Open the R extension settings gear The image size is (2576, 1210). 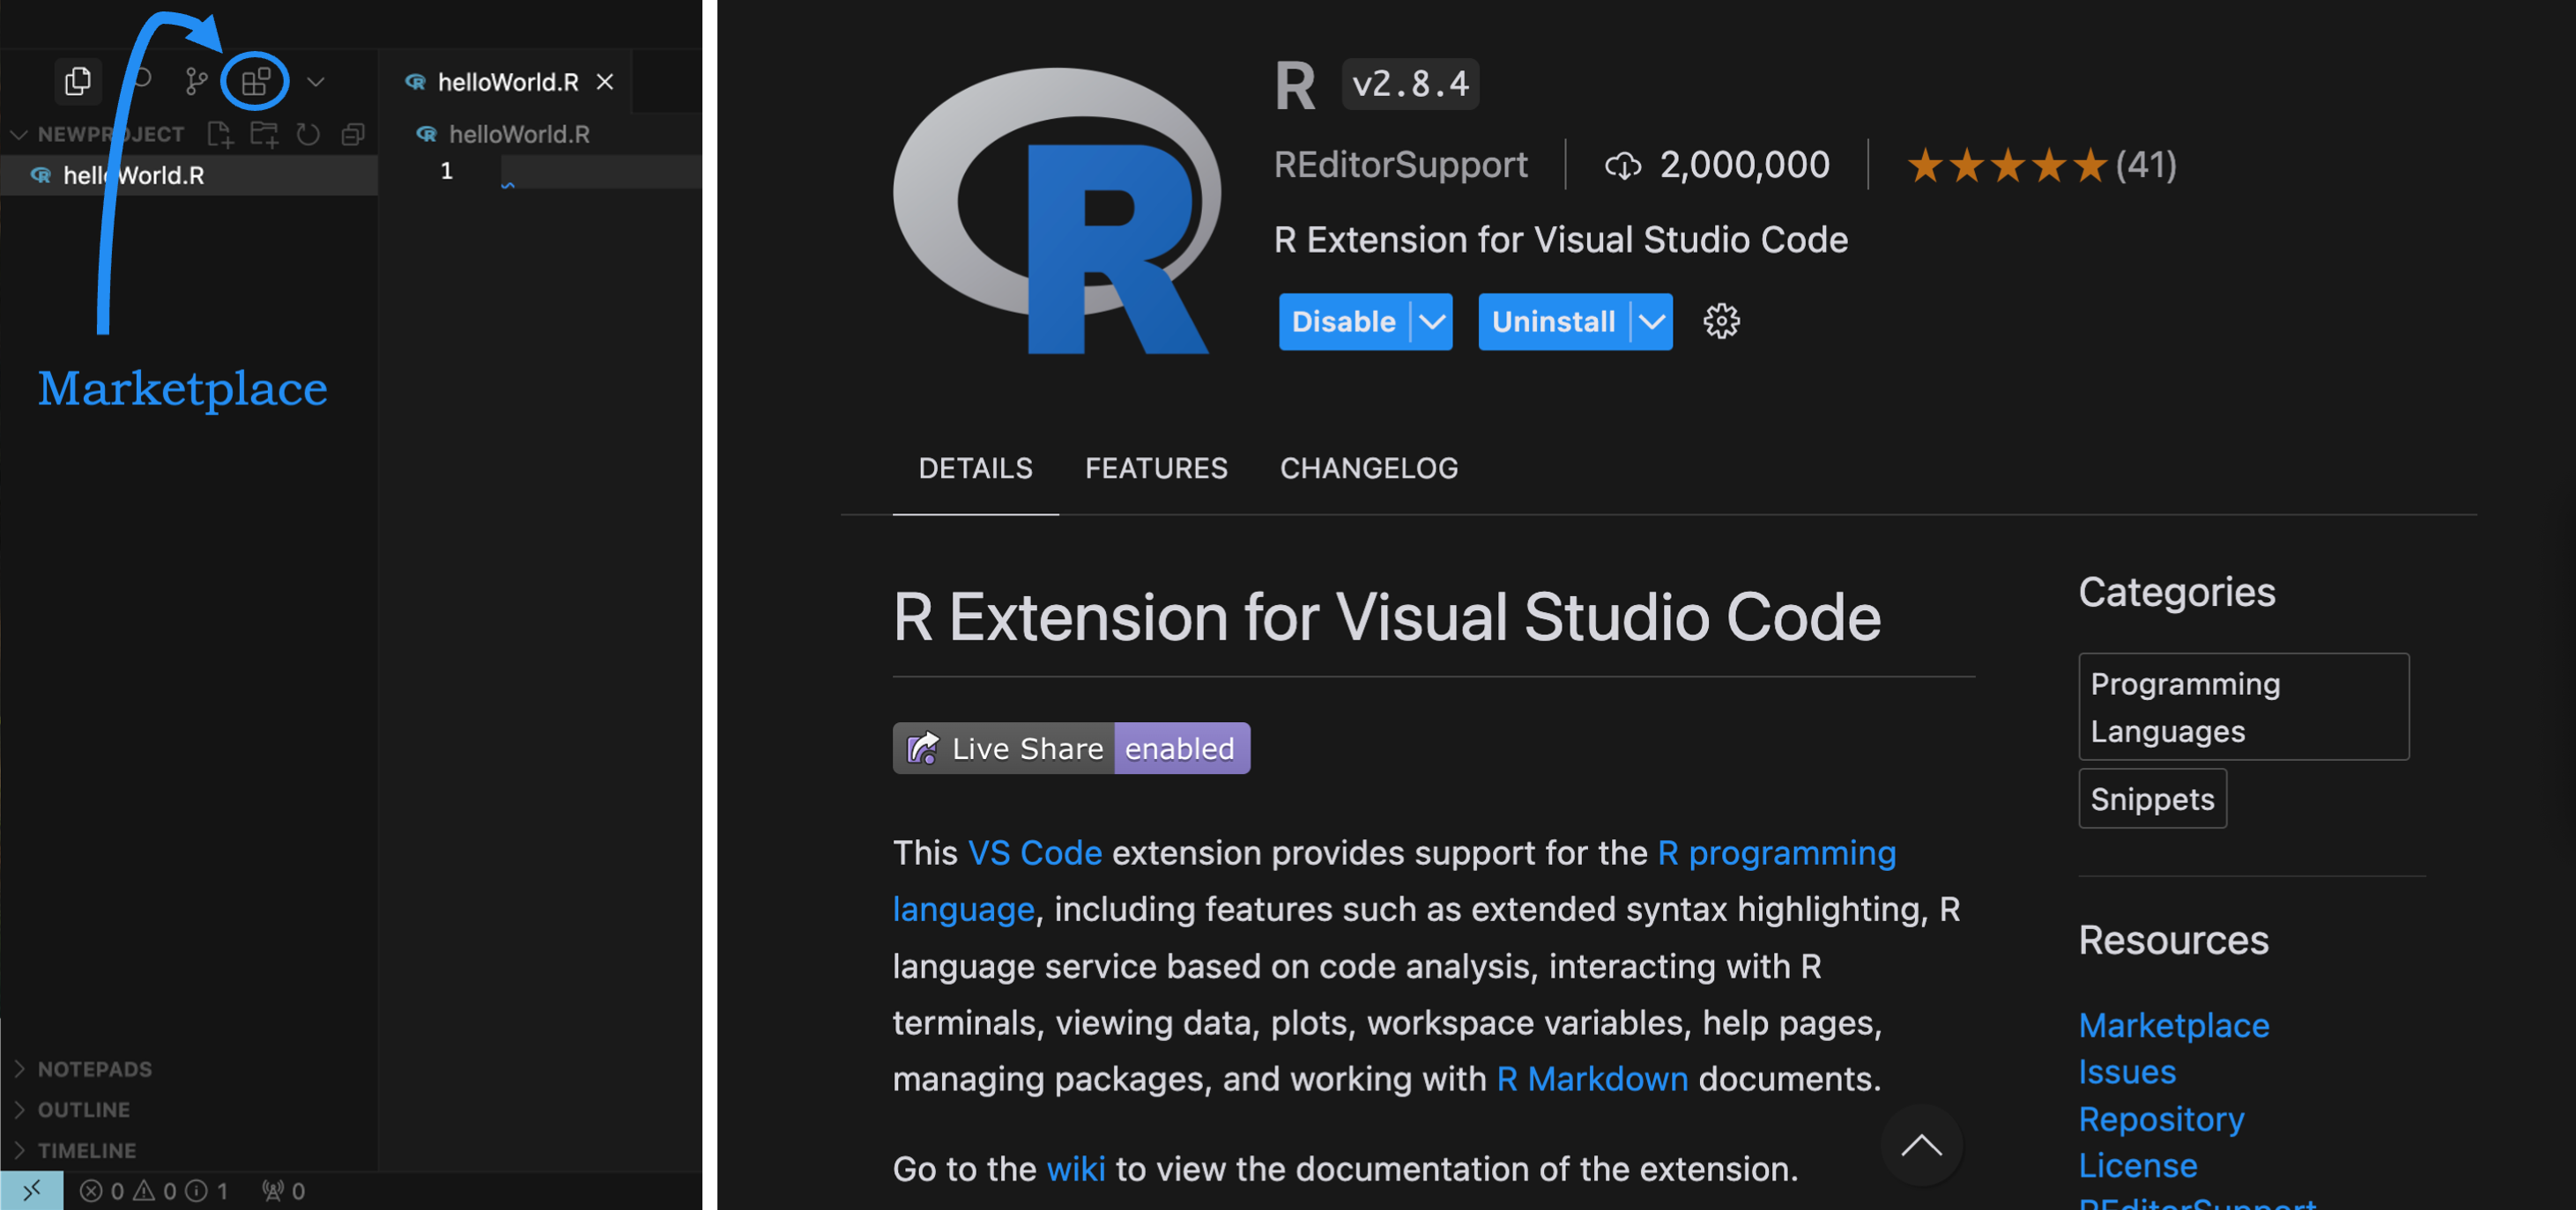click(1721, 321)
